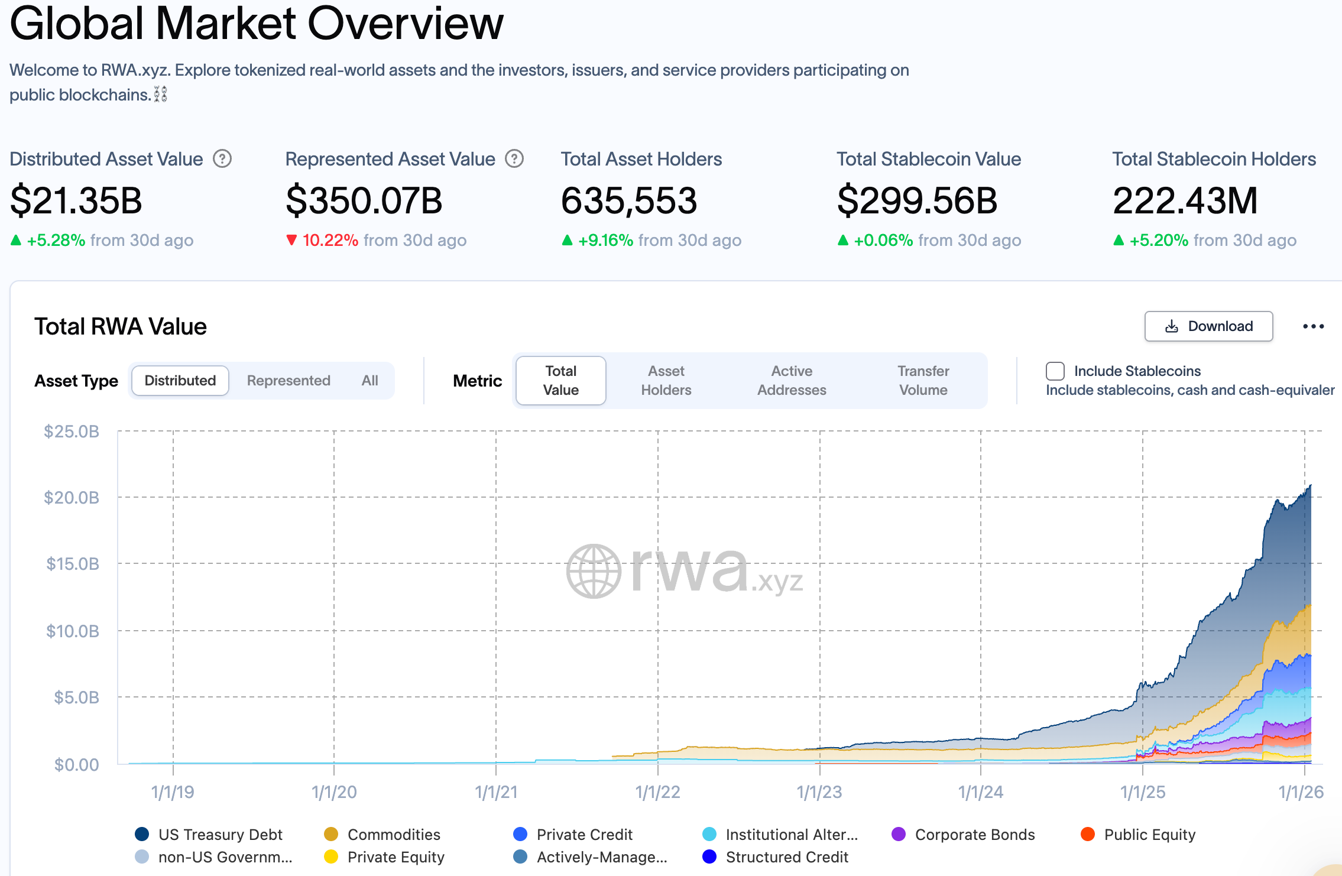
Task: Click the rwa.xyz globe watermark logo
Action: tap(594, 571)
